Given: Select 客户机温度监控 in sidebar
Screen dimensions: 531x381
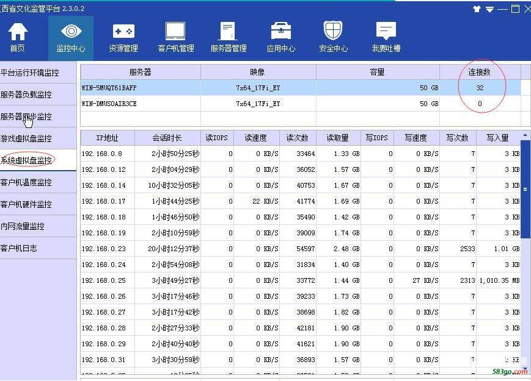Looking at the screenshot, I should coord(38,182).
